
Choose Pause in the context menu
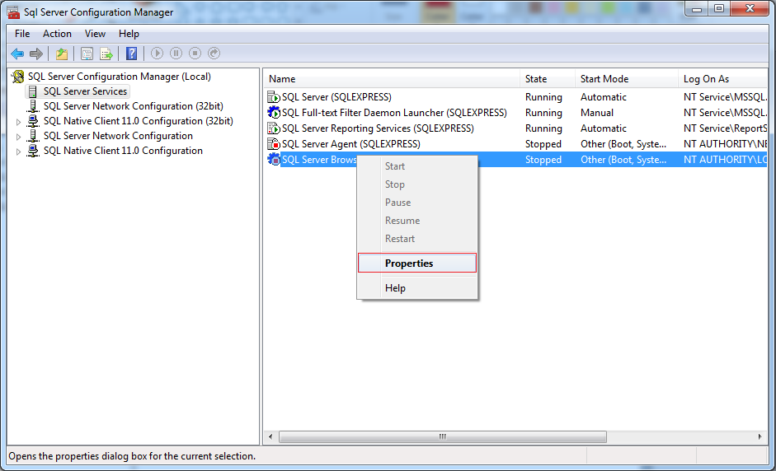(417, 203)
